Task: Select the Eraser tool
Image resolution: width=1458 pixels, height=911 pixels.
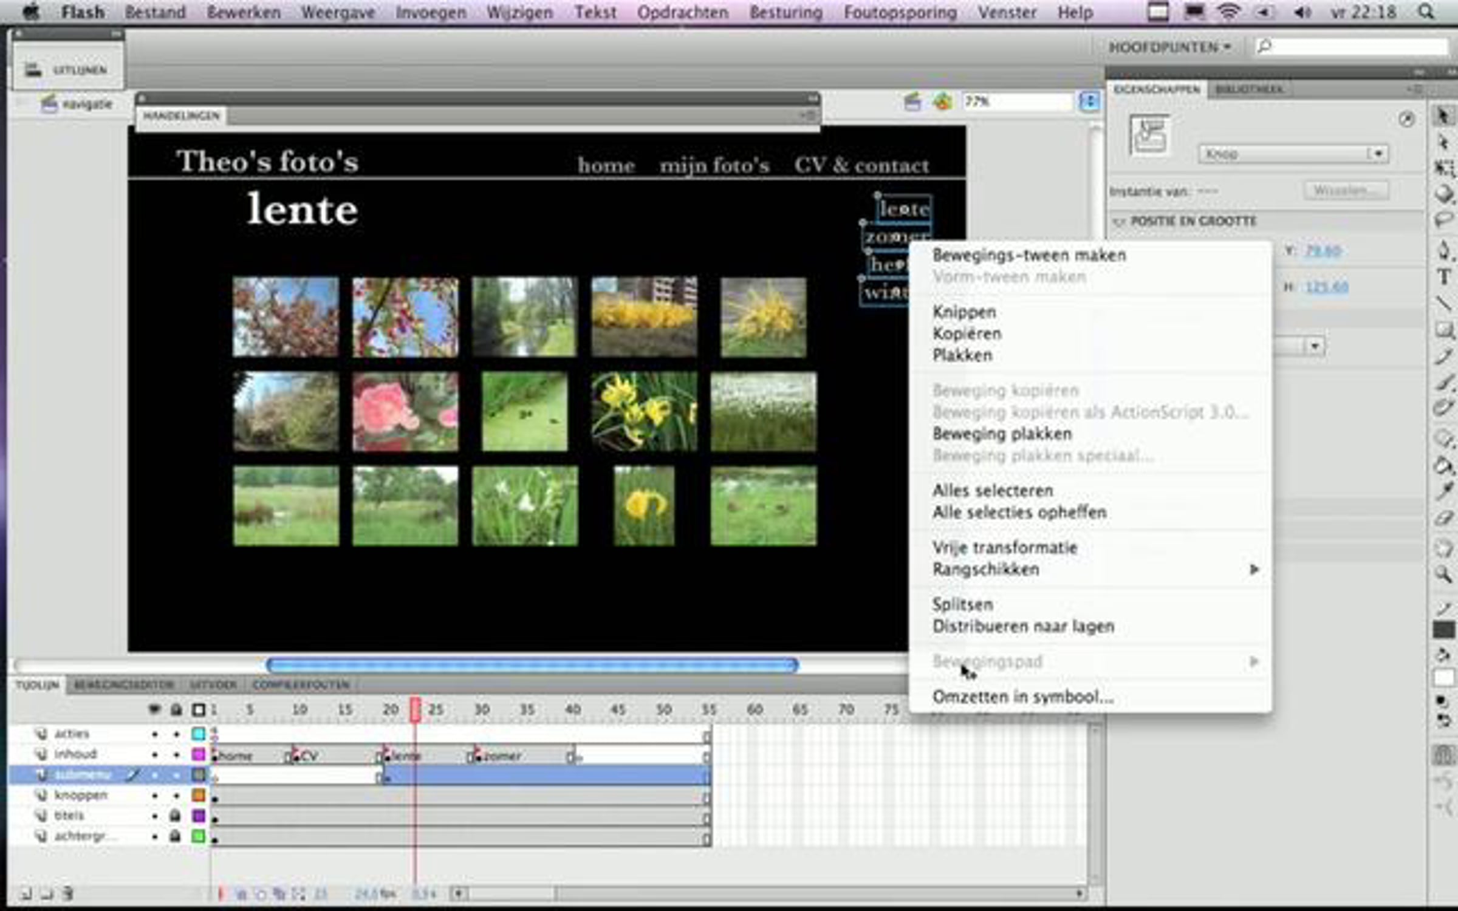Action: click(x=1443, y=518)
